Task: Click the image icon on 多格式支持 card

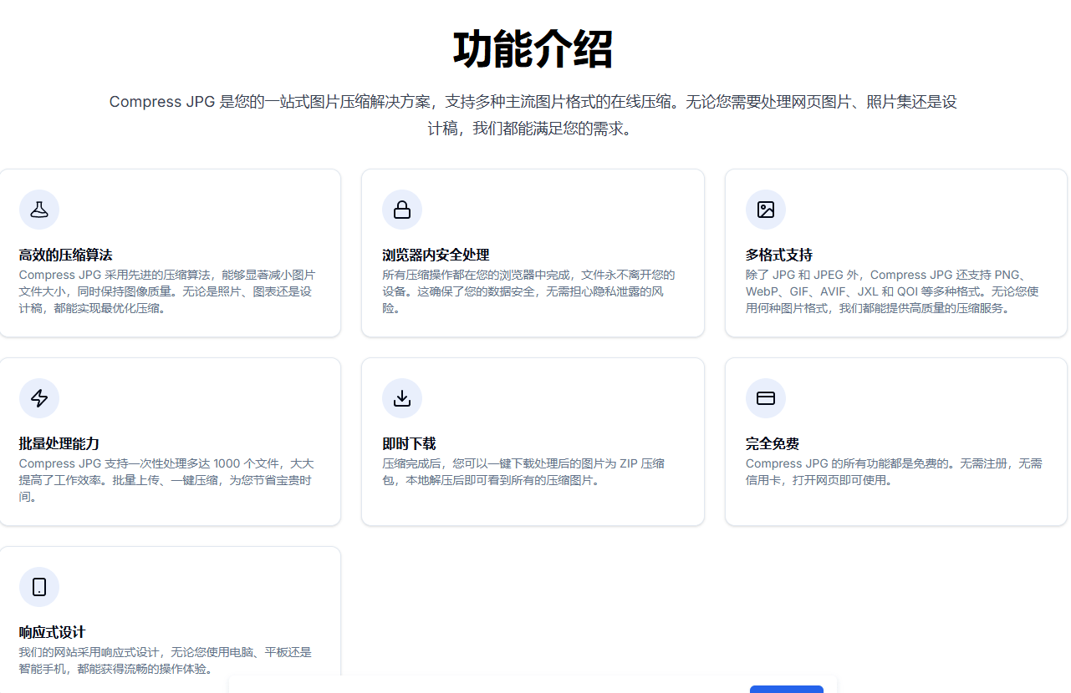Action: click(766, 210)
